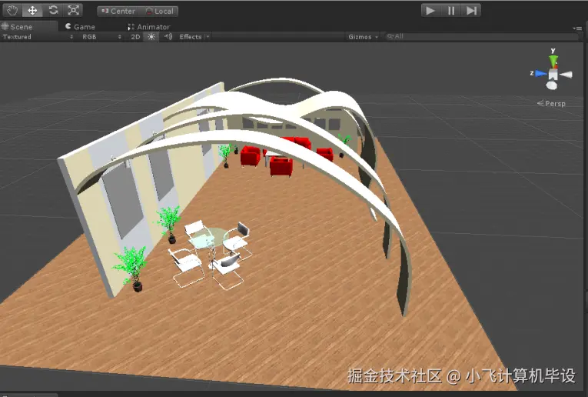The image size is (588, 397).
Task: Toggle scene Effects button
Action: coord(191,37)
